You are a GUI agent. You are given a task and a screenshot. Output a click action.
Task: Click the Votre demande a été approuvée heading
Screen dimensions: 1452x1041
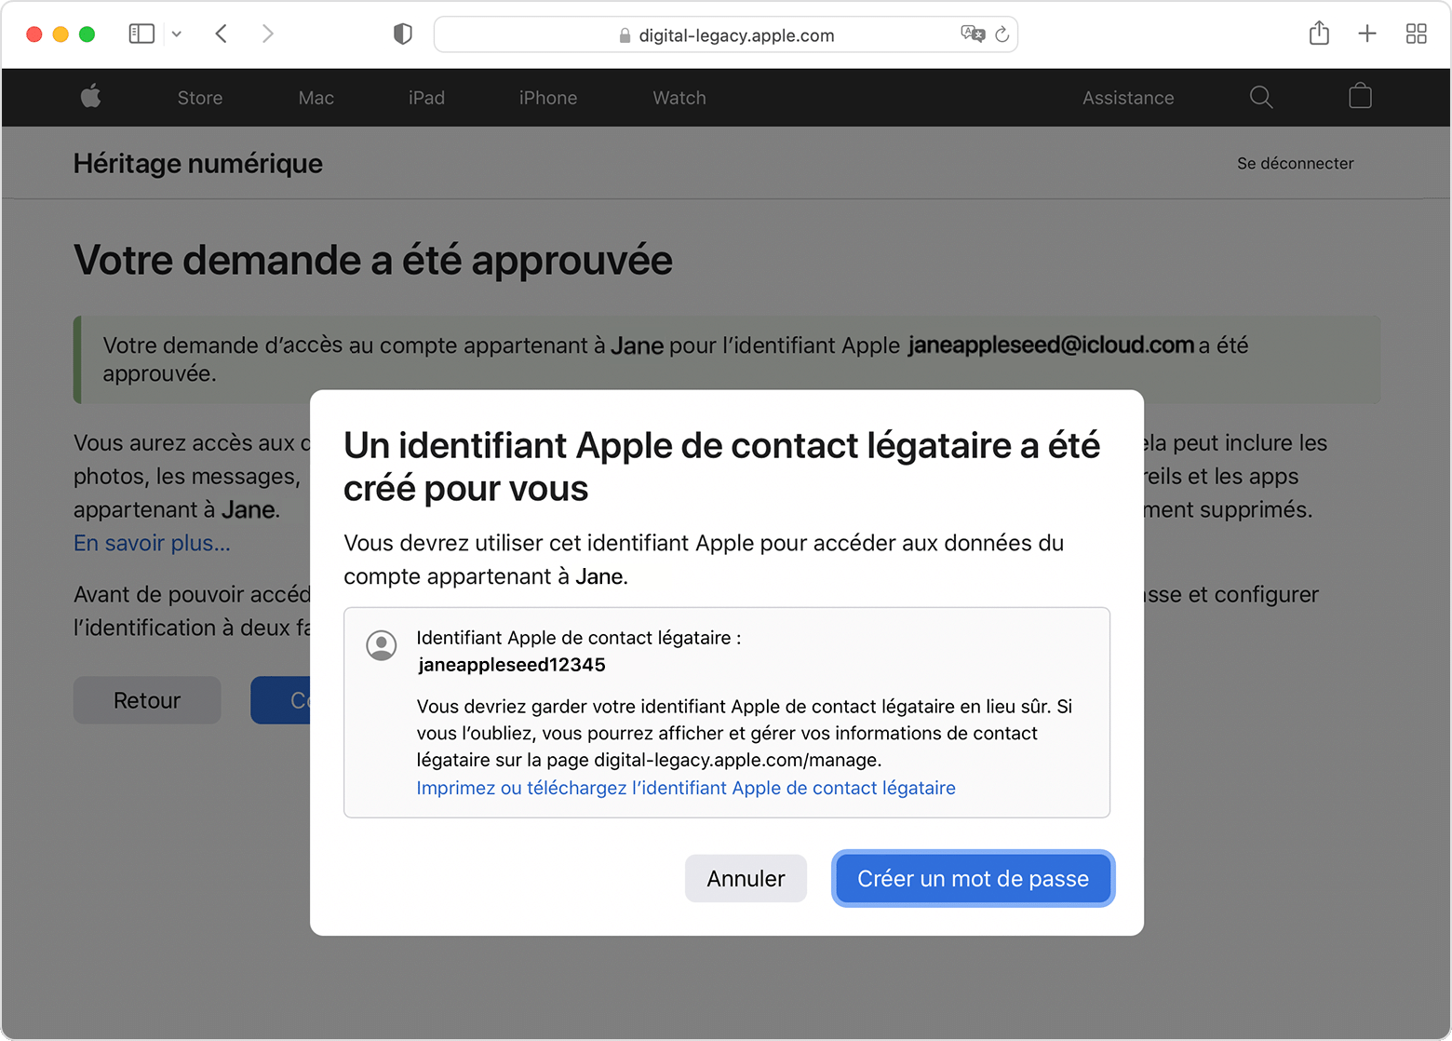tap(373, 260)
